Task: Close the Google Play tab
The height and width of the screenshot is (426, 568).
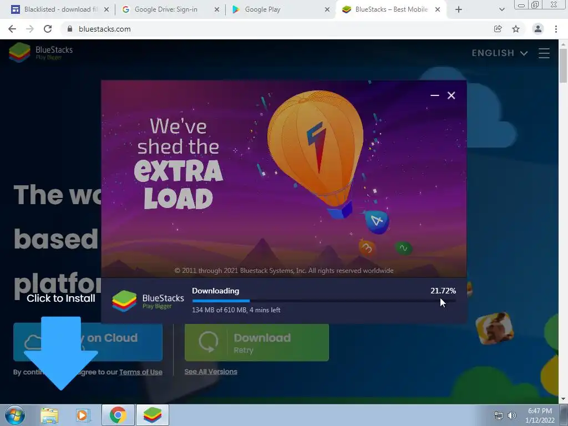Action: (327, 10)
